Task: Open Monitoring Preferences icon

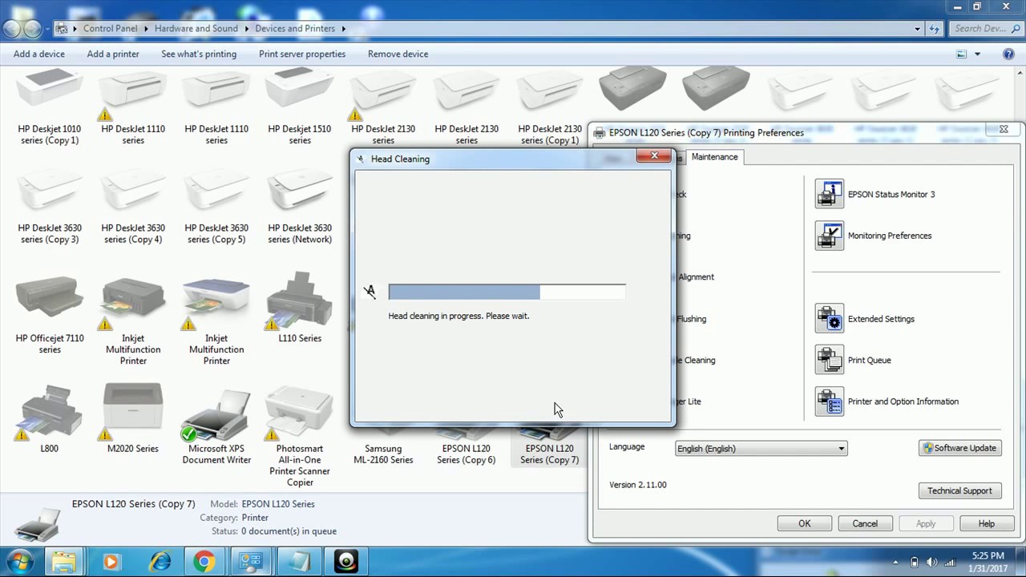Action: 830,236
